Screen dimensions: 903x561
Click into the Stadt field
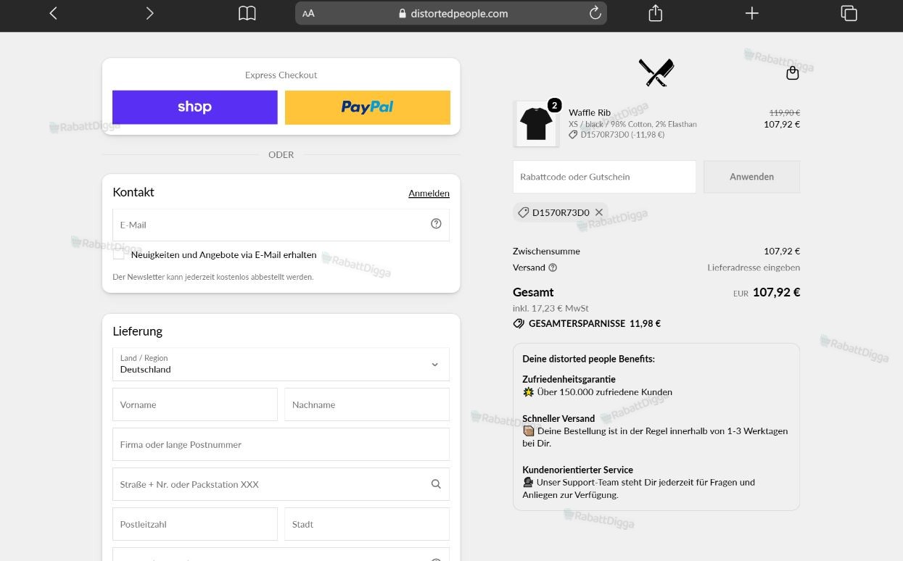coord(367,524)
